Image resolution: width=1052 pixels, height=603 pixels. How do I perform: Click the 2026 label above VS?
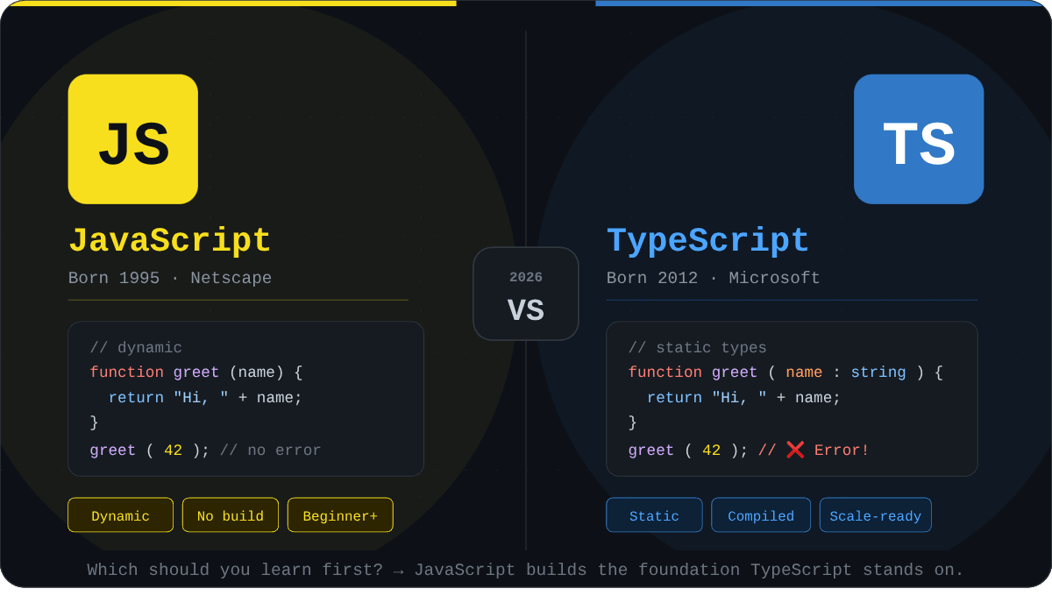526,278
